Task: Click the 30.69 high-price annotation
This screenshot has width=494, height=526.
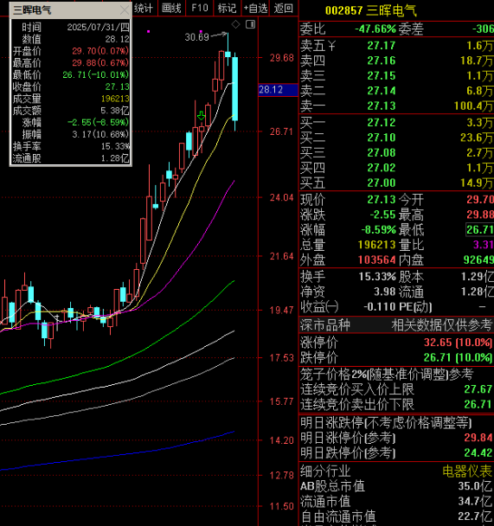Action: point(196,37)
